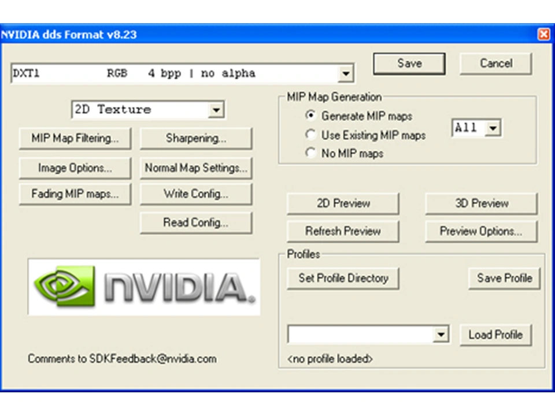The width and height of the screenshot is (555, 416).
Task: Open Normal Map Settings
Action: [196, 168]
